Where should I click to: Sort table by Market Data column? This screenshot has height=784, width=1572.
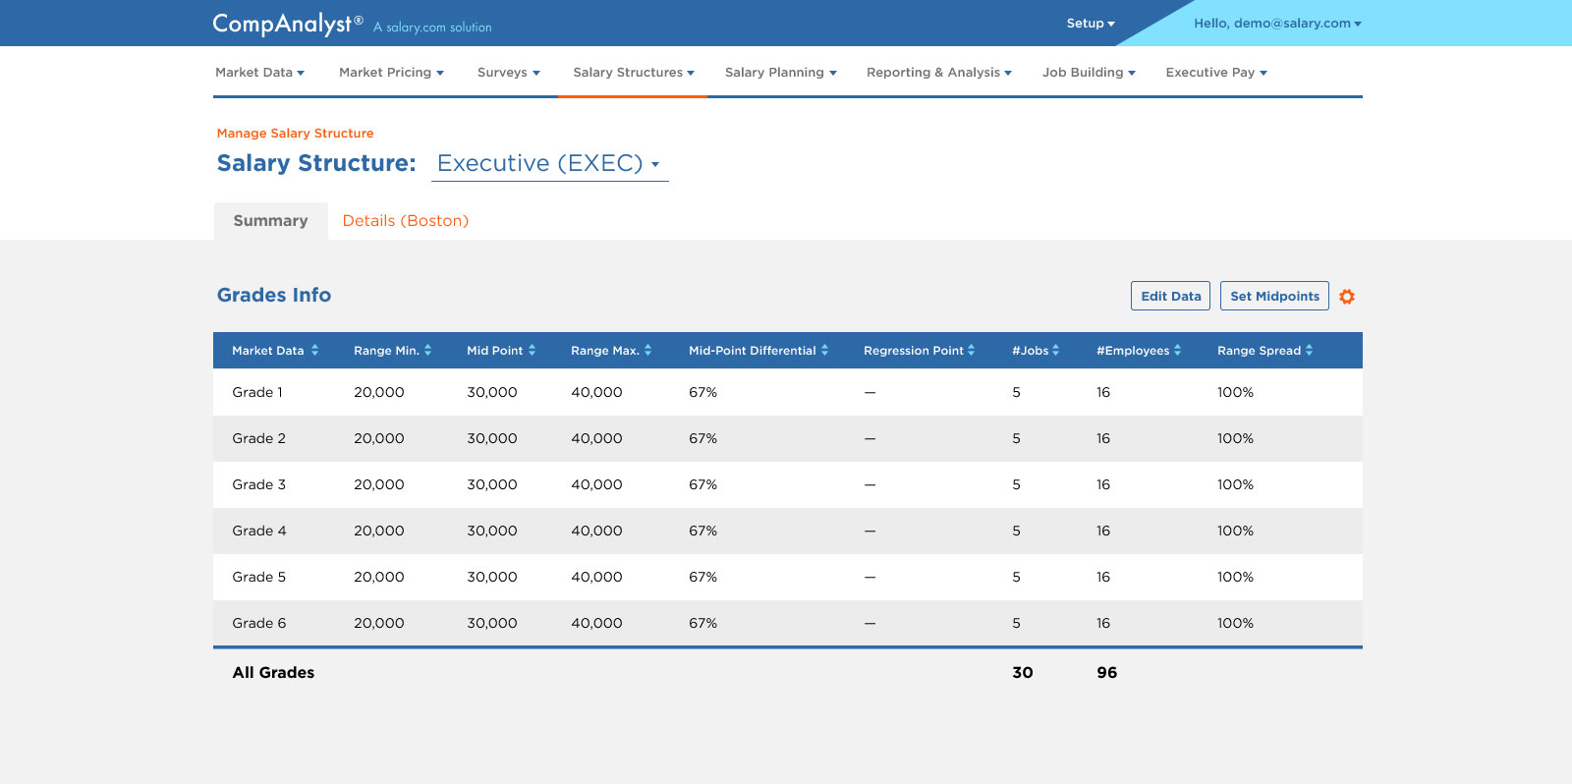[x=314, y=351]
